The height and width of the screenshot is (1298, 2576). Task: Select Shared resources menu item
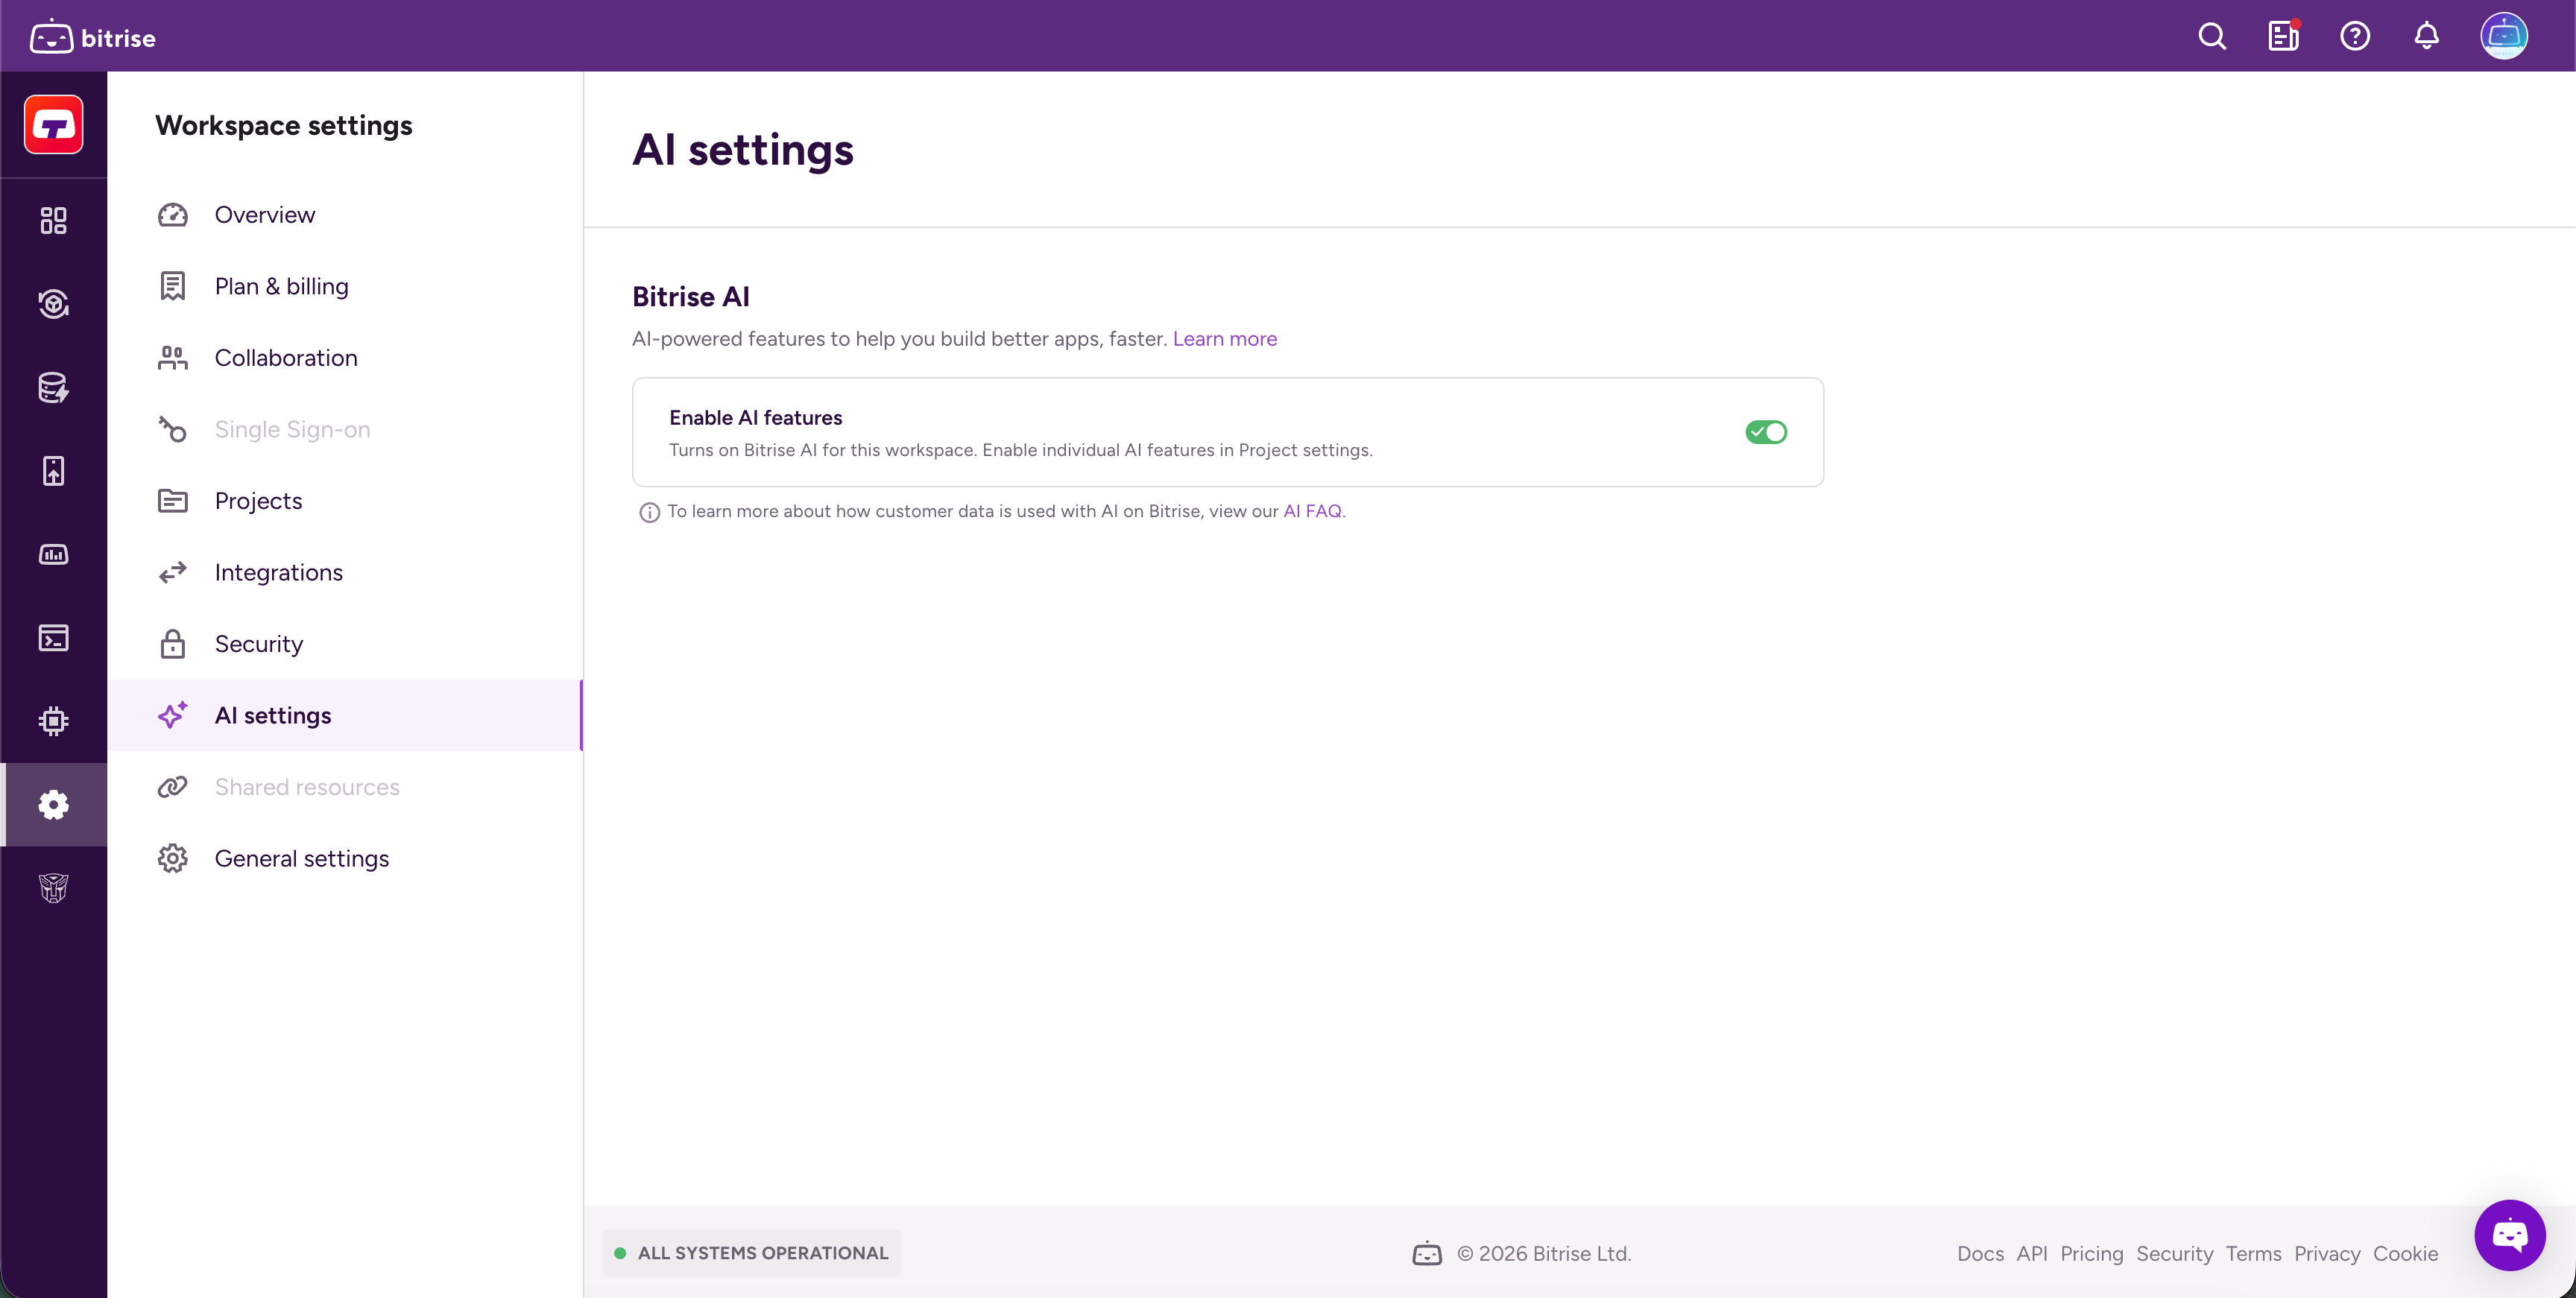pos(345,787)
